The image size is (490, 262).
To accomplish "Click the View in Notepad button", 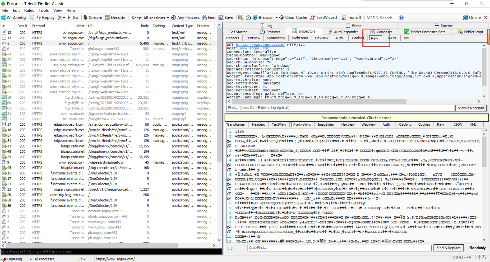I will (471, 108).
